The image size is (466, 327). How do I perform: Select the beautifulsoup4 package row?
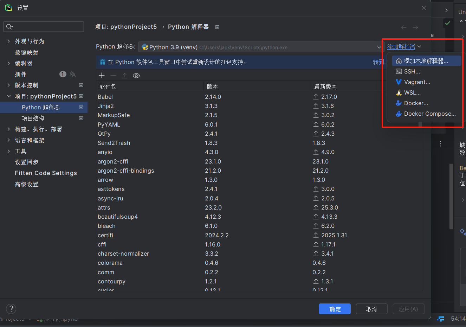[259, 217]
